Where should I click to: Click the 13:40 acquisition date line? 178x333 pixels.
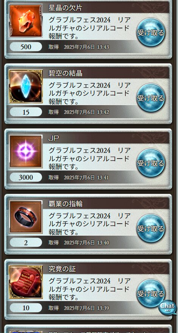click(79, 243)
